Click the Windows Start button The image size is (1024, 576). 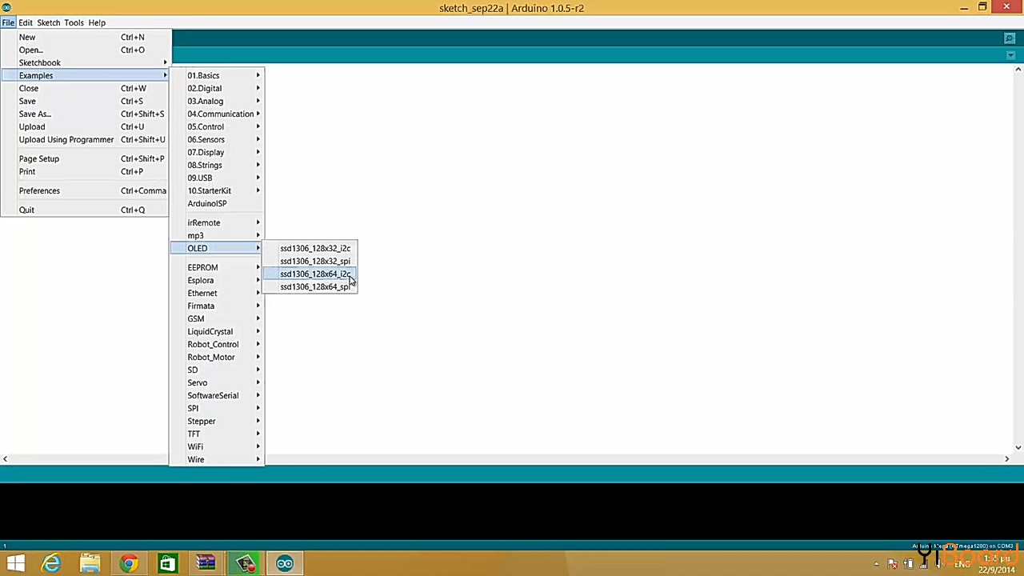(x=15, y=564)
